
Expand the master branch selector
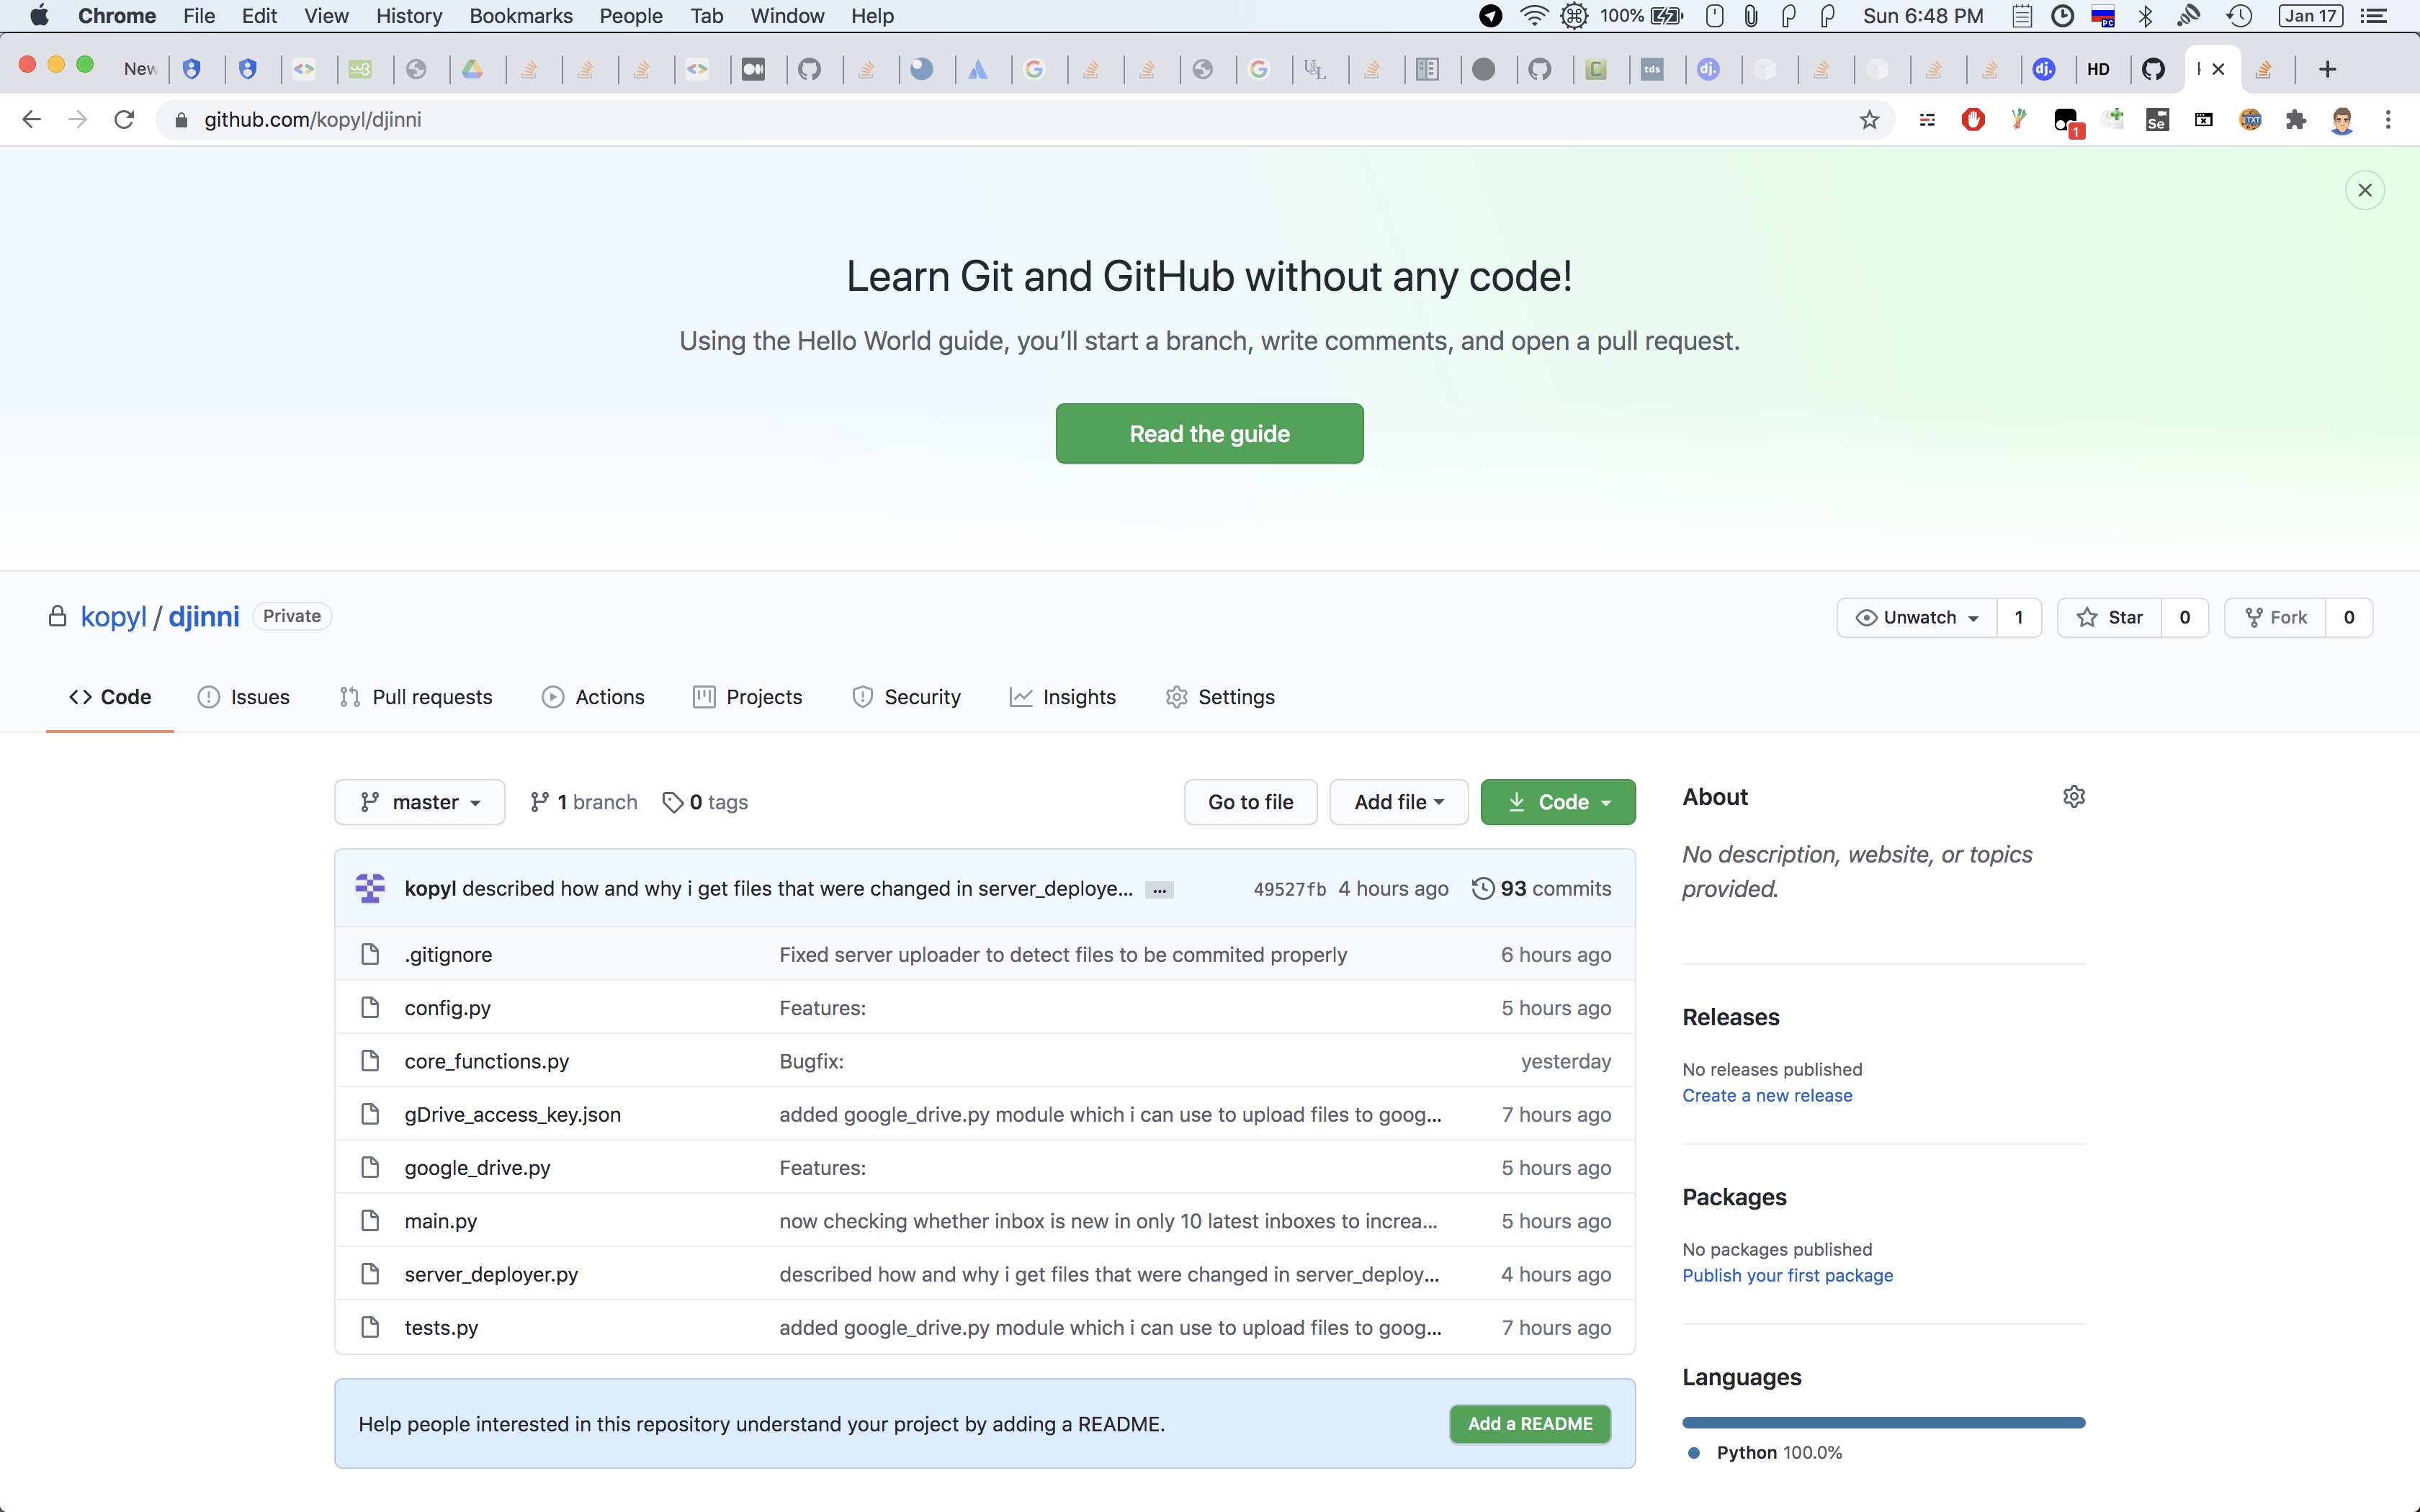(x=420, y=802)
